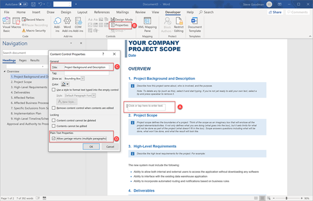The height and width of the screenshot is (201, 313).
Task: Check 'Content control cannot be deleted'
Action: [54, 120]
